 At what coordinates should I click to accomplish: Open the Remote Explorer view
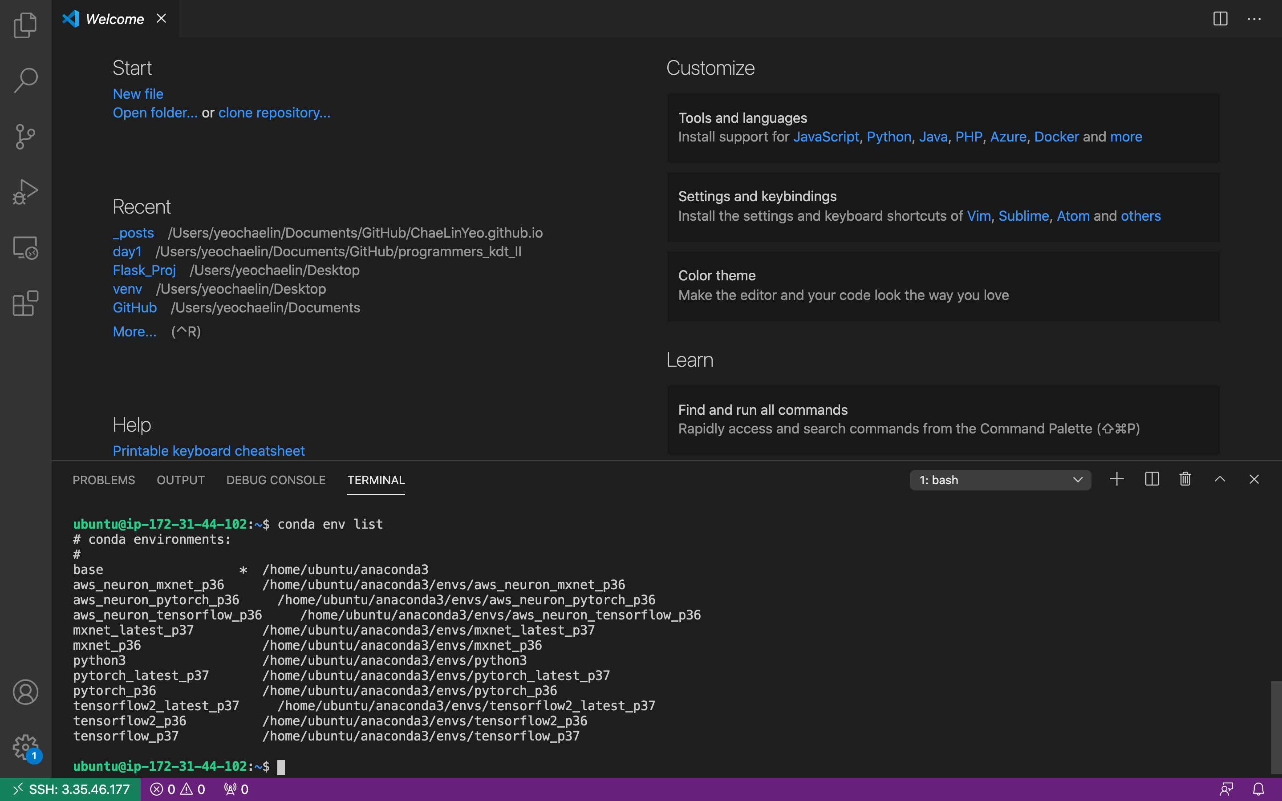coord(25,247)
